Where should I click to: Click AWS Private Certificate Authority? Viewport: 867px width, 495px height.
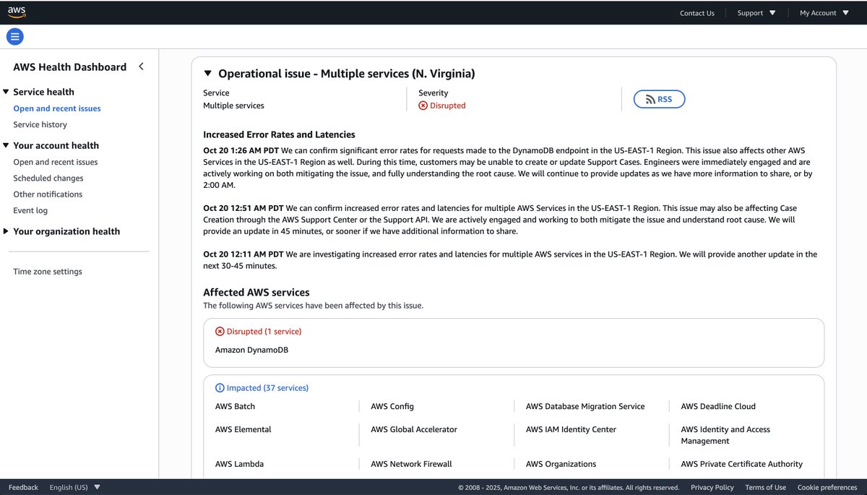tap(741, 464)
